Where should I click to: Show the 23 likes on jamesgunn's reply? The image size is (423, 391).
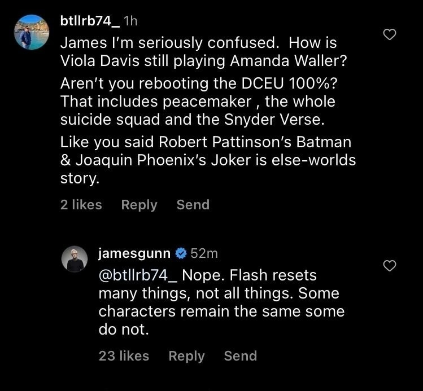(x=124, y=356)
